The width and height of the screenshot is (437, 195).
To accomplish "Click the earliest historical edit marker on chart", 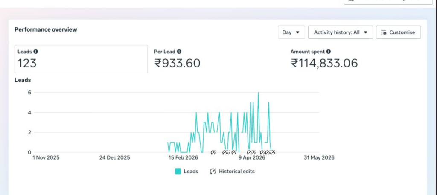I will pos(213,152).
